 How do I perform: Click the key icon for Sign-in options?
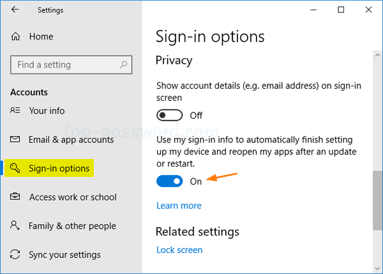pos(15,169)
